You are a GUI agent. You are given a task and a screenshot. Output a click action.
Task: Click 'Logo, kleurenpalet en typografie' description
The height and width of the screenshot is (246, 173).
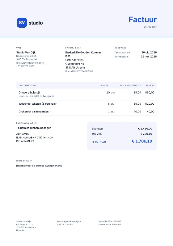click(36, 96)
